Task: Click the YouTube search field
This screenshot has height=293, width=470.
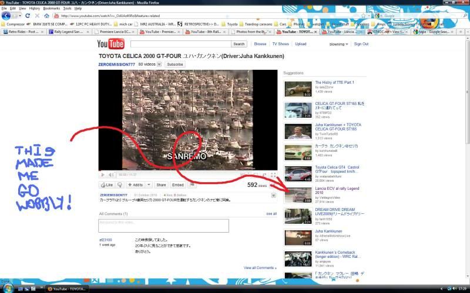Action: coord(181,44)
